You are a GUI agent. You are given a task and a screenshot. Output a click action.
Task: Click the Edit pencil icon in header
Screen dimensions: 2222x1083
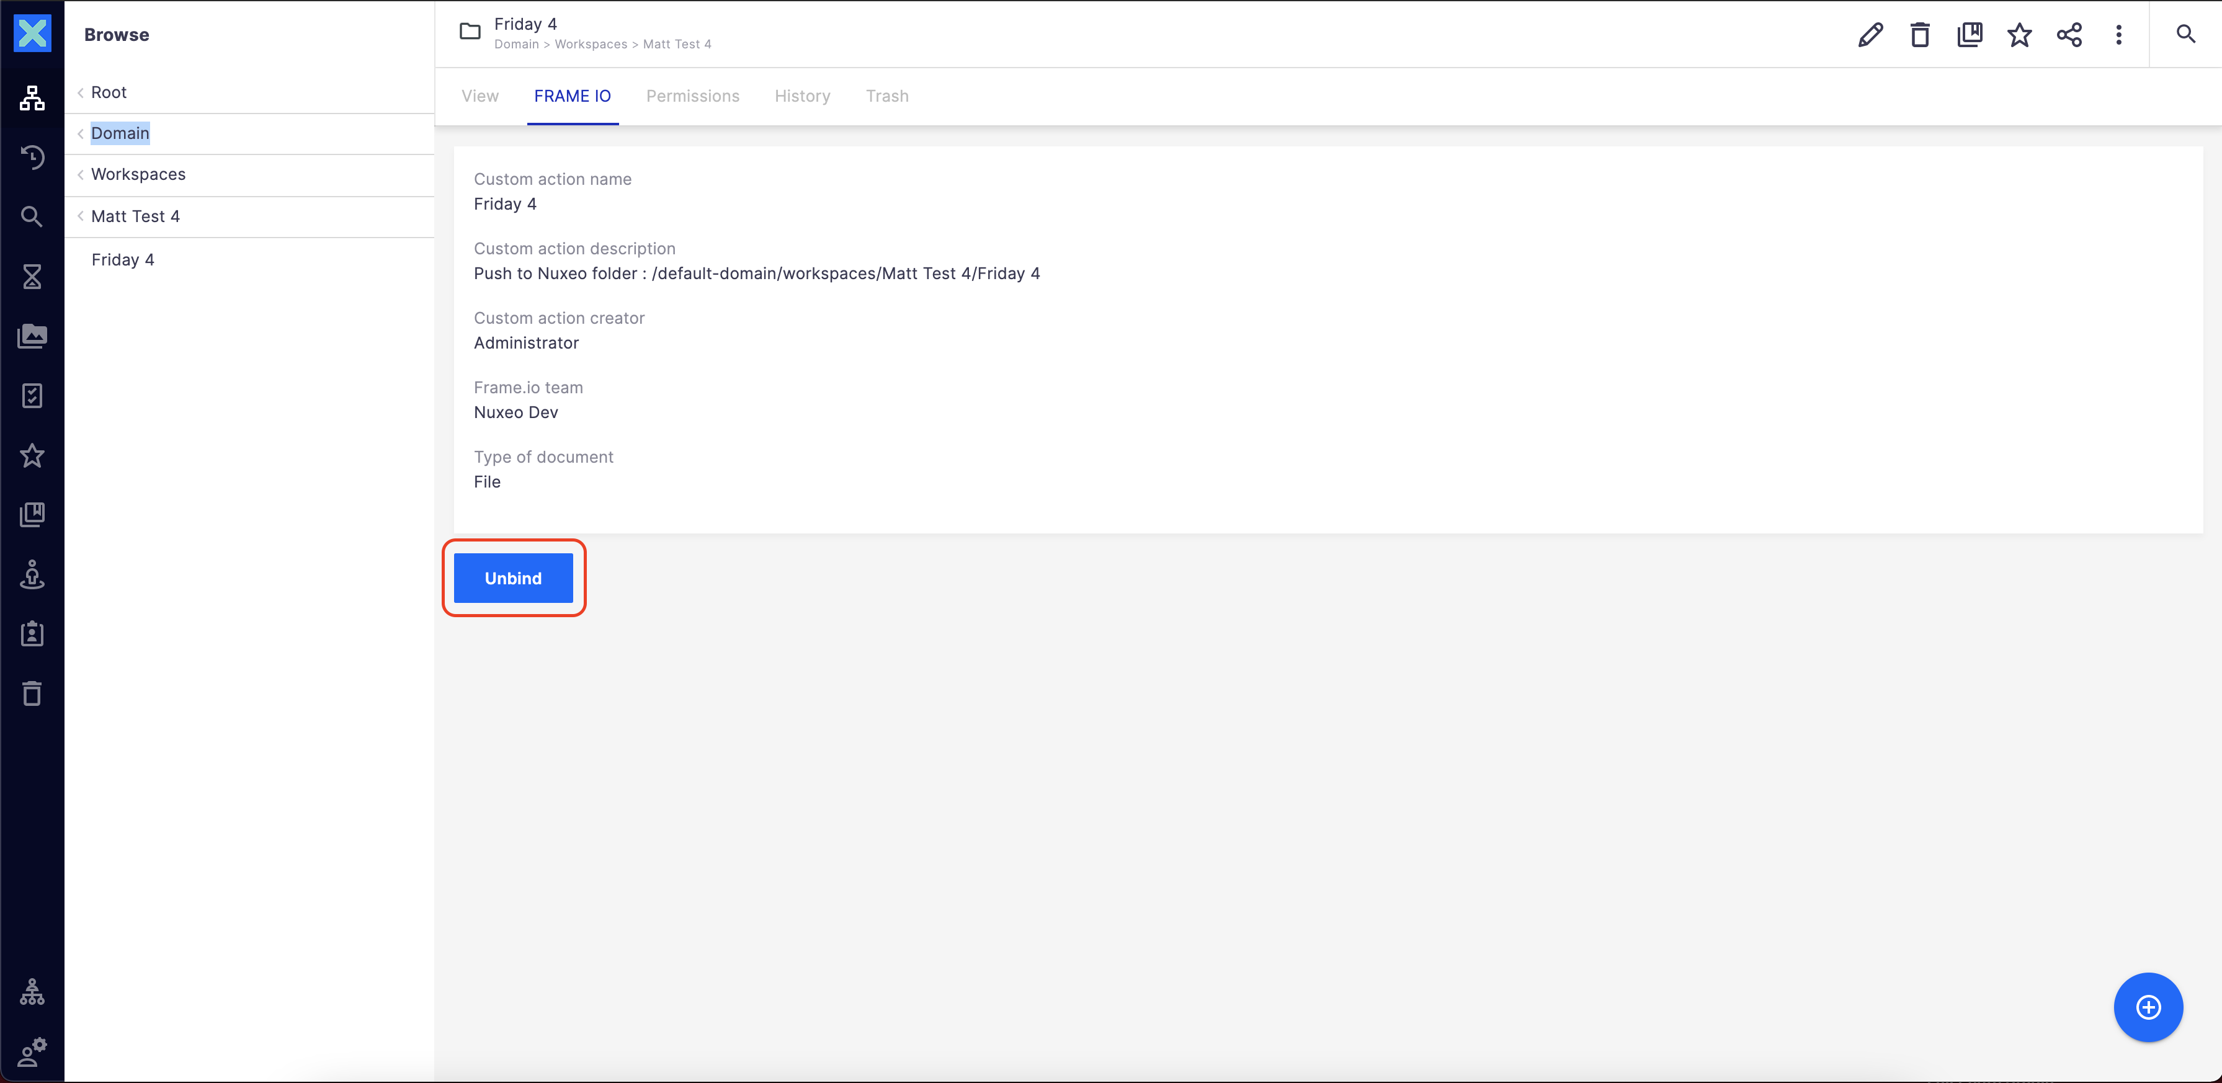click(x=1870, y=35)
